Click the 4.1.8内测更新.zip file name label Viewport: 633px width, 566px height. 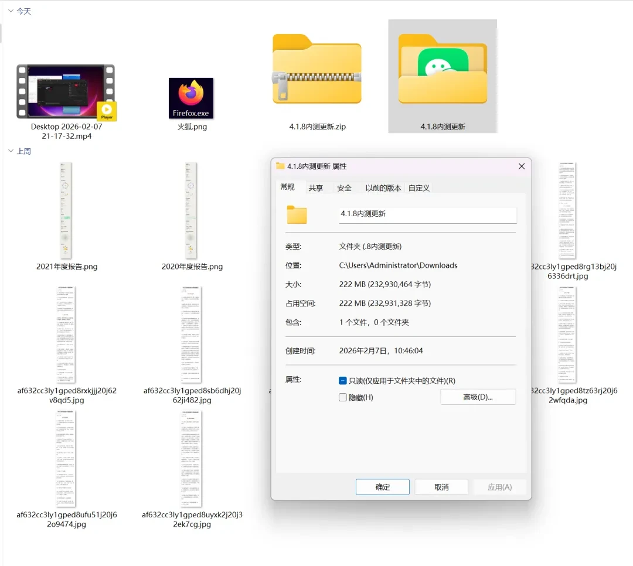[317, 127]
